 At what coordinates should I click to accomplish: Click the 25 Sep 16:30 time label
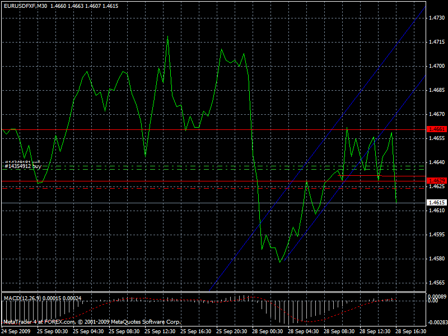(196, 332)
